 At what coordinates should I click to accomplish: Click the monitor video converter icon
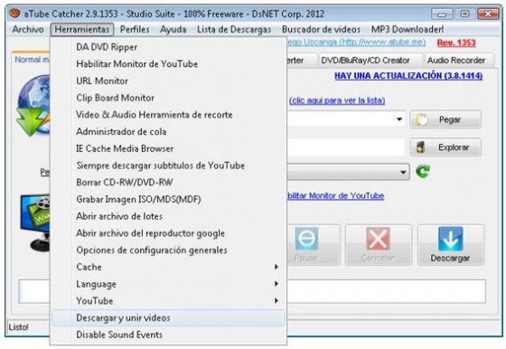(x=35, y=222)
